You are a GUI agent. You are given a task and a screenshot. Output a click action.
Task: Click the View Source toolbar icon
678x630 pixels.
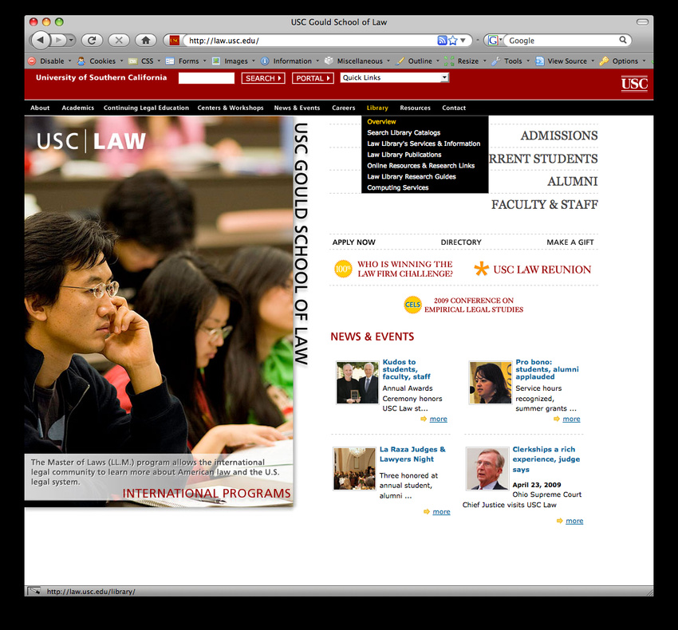click(540, 61)
